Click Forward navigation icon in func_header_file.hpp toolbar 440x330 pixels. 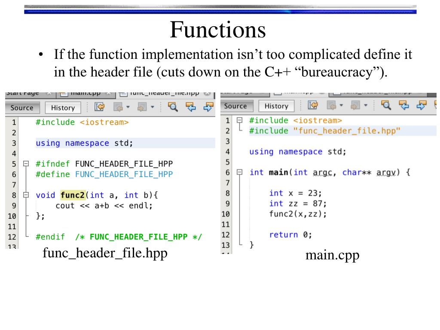click(x=142, y=107)
